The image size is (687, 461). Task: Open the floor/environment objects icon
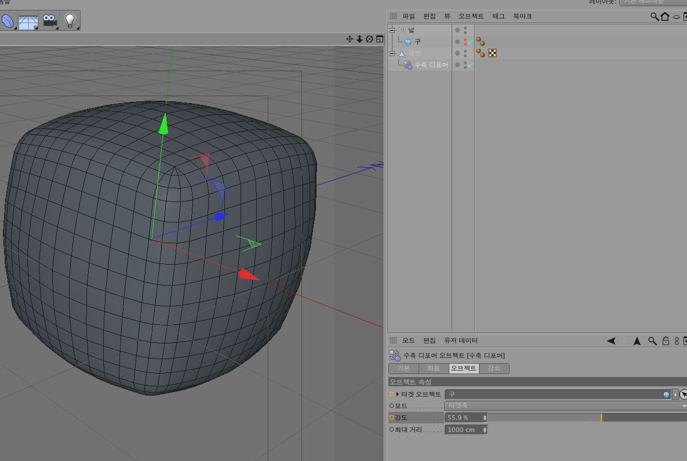(x=28, y=21)
